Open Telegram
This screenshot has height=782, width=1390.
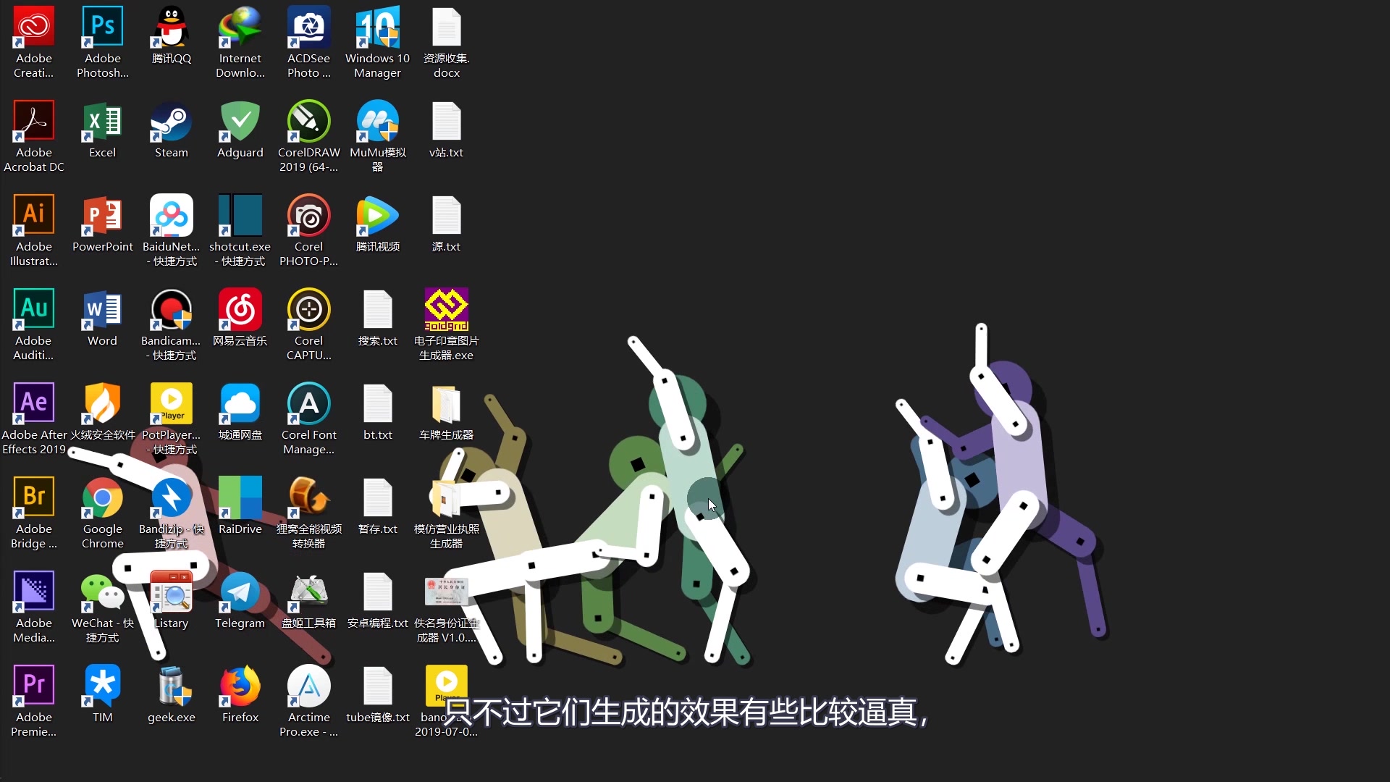tap(240, 594)
